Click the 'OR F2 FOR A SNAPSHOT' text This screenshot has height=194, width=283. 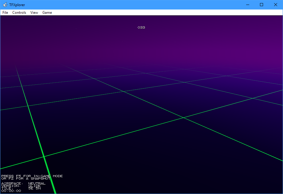point(26,179)
